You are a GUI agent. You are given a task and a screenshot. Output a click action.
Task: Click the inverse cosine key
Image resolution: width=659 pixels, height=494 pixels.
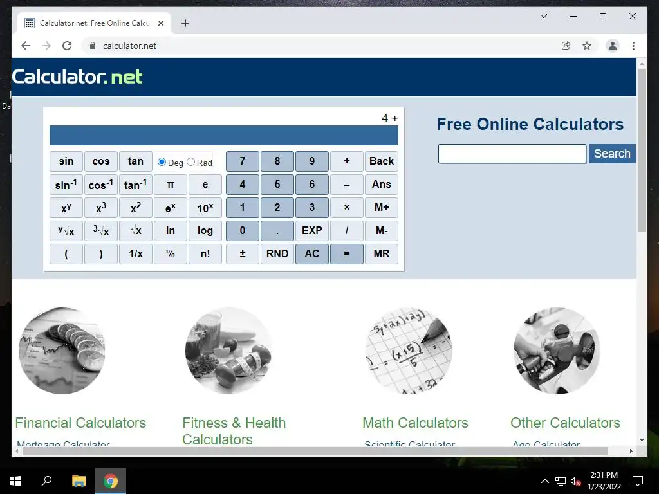(x=101, y=185)
